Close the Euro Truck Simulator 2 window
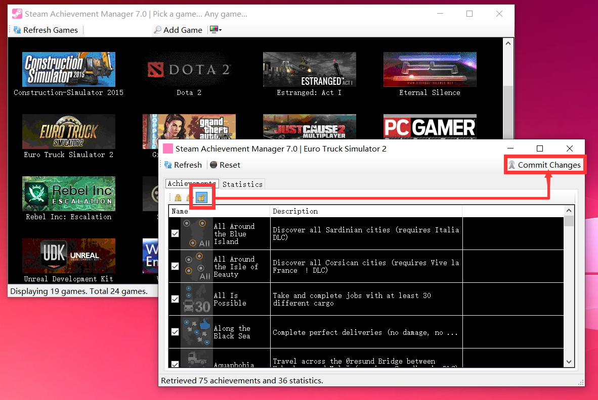Screen dimensions: 598x400 tap(569, 148)
